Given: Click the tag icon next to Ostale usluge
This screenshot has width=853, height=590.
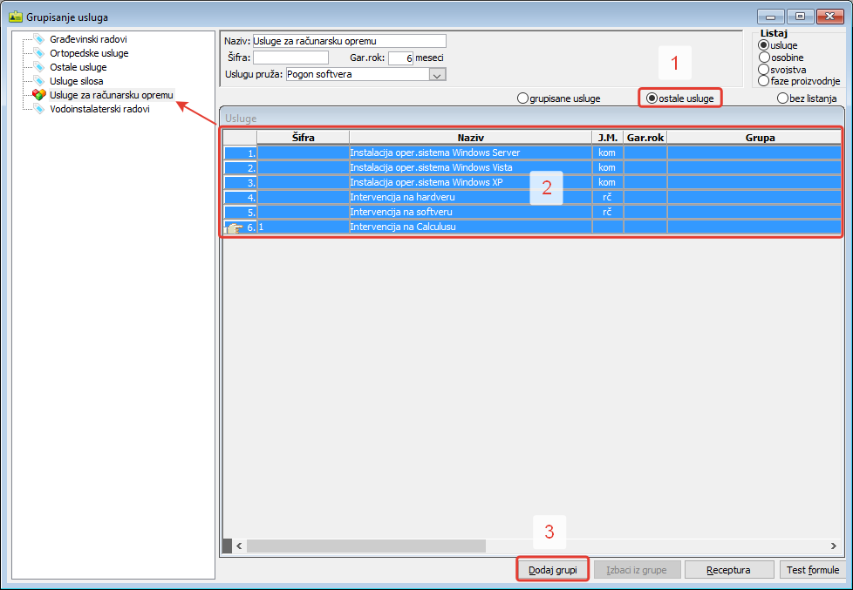Looking at the screenshot, I should tap(38, 67).
